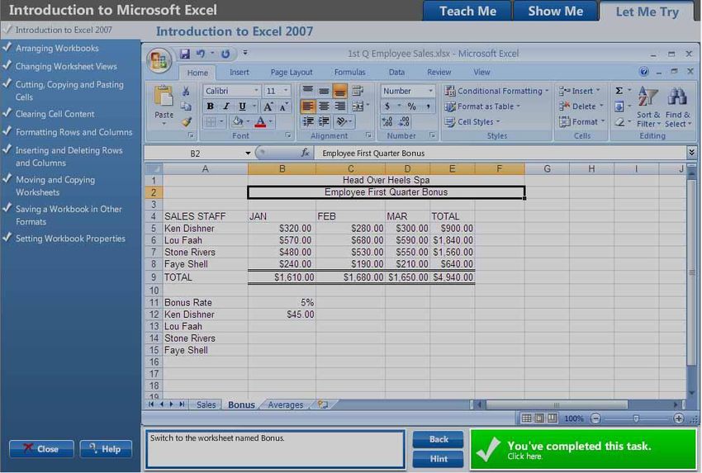The image size is (702, 473).
Task: Toggle Middle Align button
Action: tap(324, 92)
